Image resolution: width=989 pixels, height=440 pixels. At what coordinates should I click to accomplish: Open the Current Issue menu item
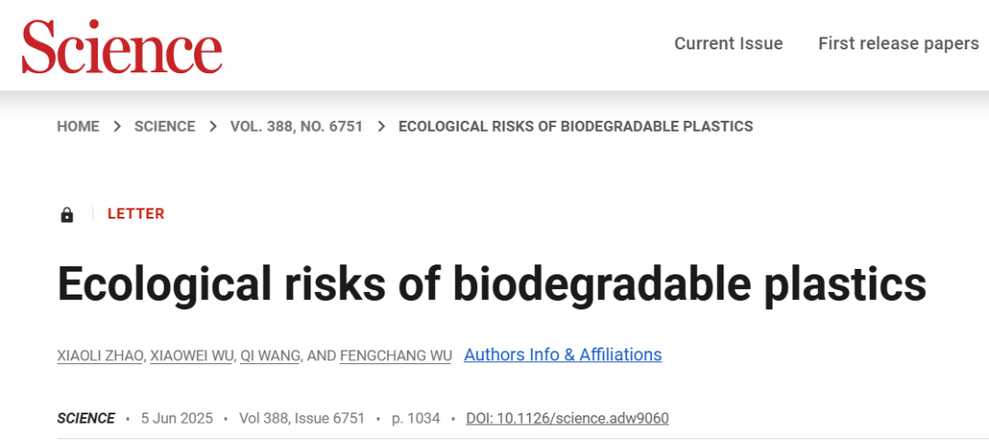pos(729,44)
